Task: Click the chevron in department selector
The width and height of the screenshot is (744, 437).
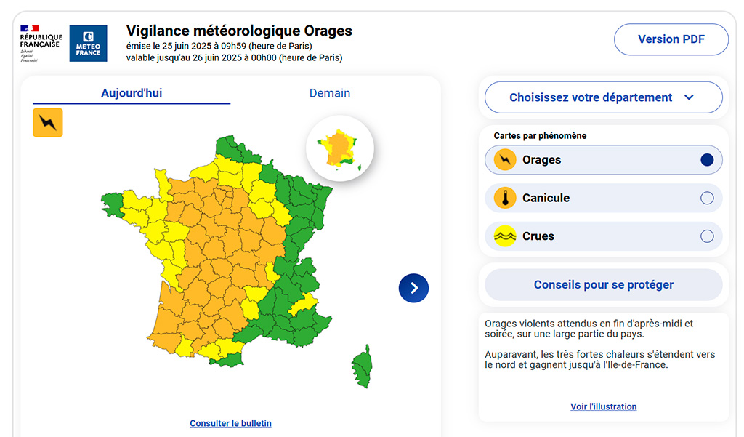Action: [690, 97]
